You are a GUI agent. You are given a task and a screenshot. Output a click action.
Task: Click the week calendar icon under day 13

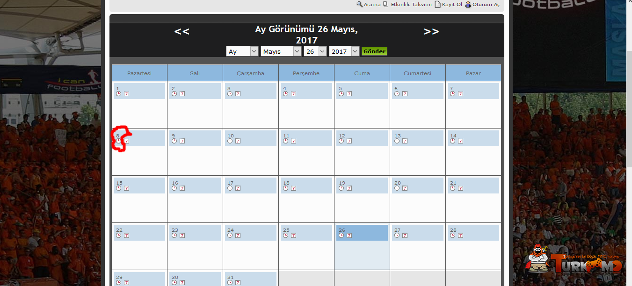pyautogui.click(x=405, y=141)
